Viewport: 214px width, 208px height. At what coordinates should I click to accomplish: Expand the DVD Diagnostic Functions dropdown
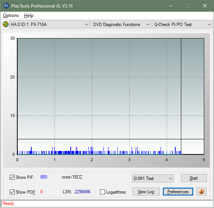coord(121,25)
